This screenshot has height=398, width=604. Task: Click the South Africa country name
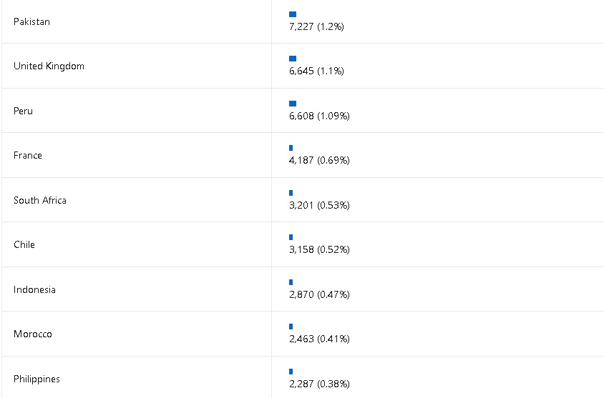(40, 200)
